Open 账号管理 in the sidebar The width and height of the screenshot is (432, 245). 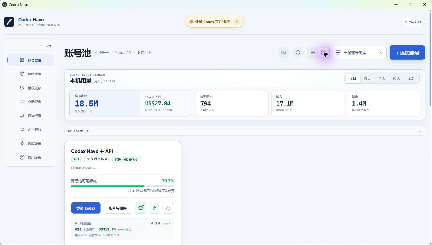click(x=30, y=60)
